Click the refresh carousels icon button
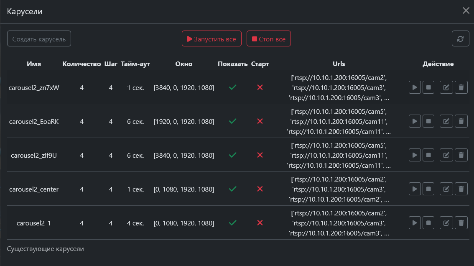This screenshot has height=266, width=474. tap(460, 38)
